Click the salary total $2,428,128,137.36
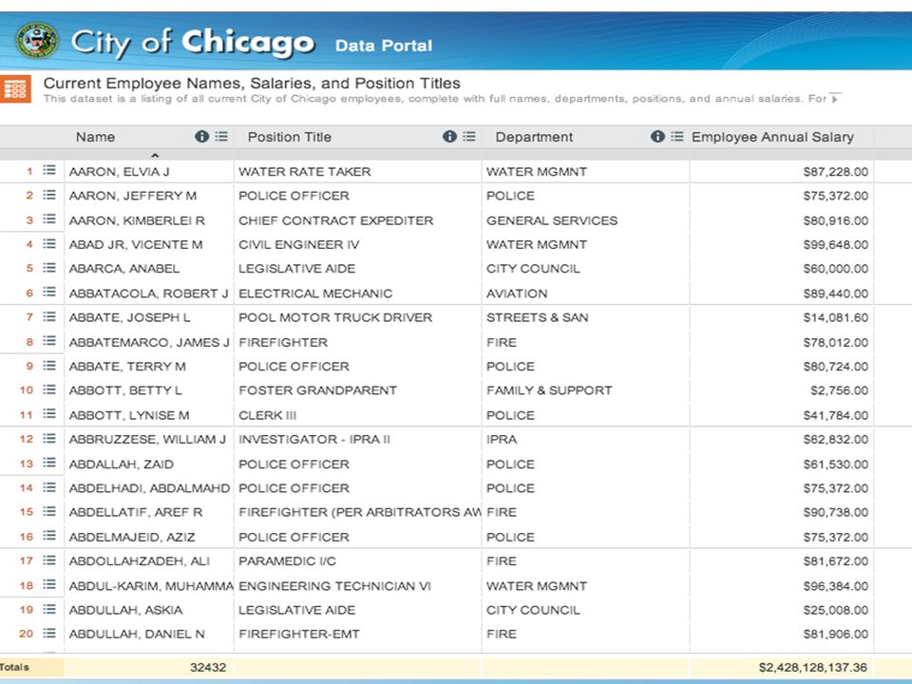 [x=812, y=667]
